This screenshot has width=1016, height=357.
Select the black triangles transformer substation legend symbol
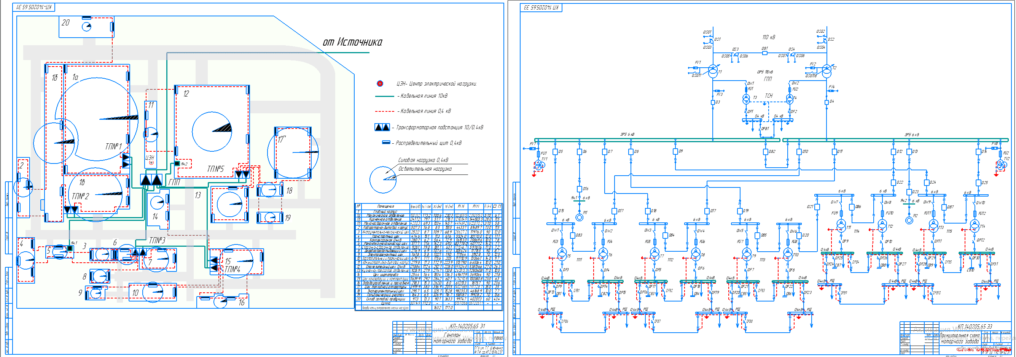(x=382, y=127)
